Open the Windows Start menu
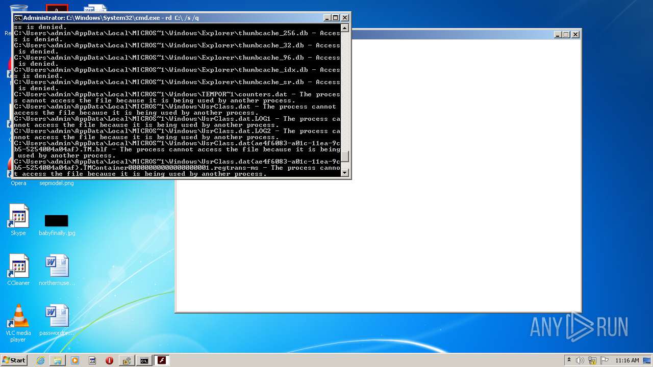 click(14, 360)
